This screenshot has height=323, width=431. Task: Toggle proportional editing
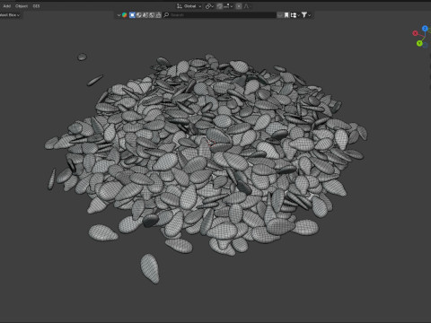(239, 6)
